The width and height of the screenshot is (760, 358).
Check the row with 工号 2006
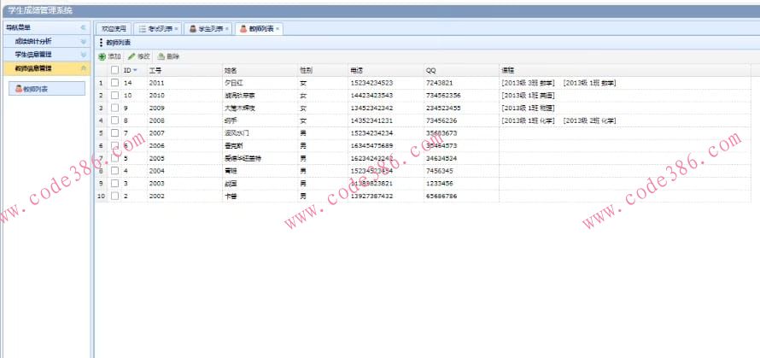click(x=115, y=145)
